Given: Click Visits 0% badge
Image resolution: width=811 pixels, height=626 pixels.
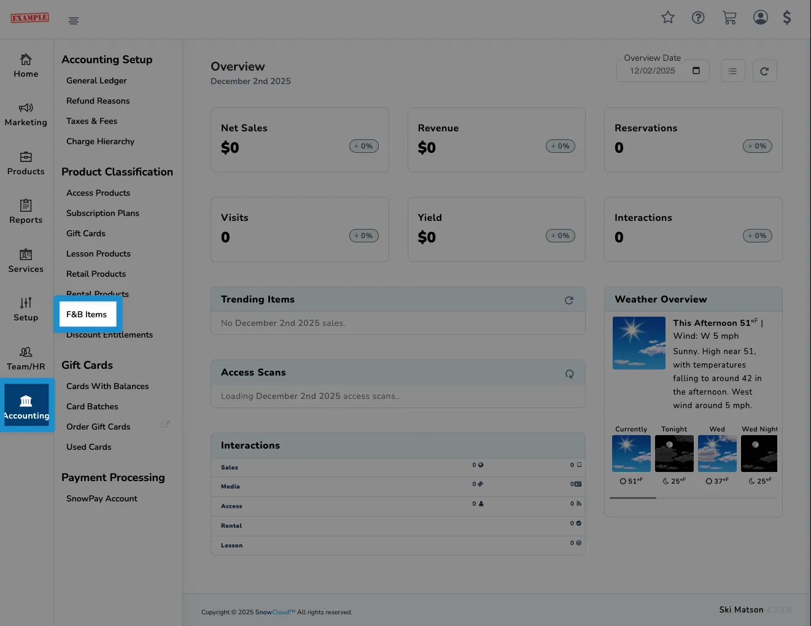Looking at the screenshot, I should (x=364, y=236).
